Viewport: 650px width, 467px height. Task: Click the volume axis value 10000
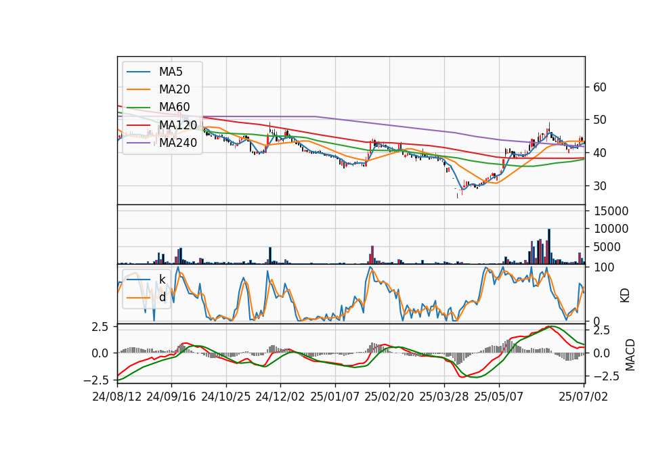click(611, 229)
